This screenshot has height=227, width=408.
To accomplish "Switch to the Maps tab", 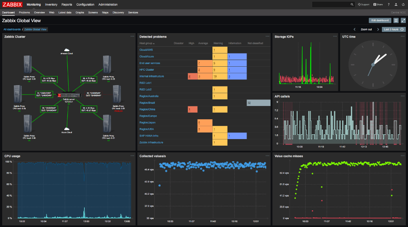I will click(x=105, y=12).
